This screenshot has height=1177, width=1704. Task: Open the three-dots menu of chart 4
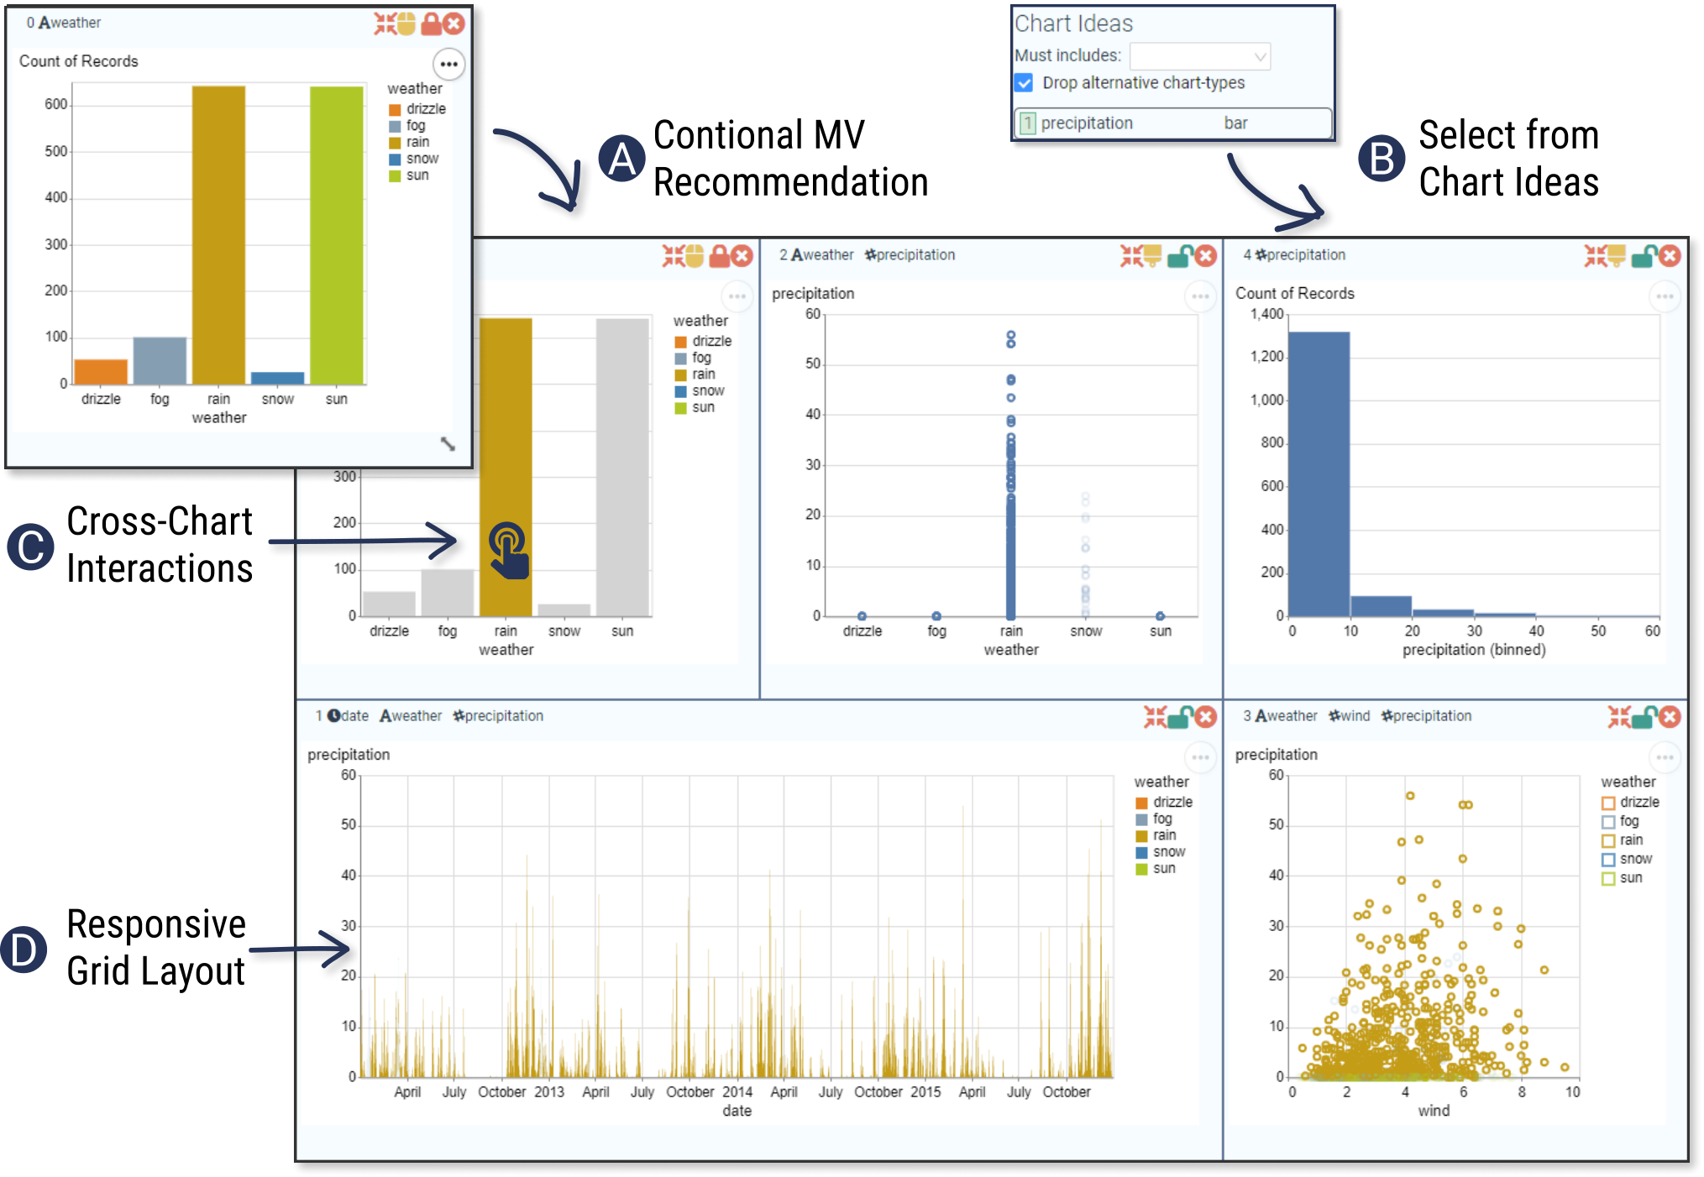1665,296
